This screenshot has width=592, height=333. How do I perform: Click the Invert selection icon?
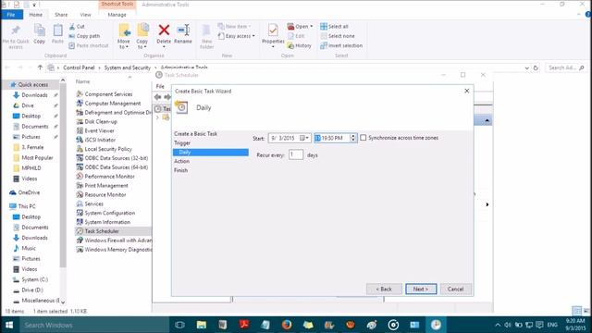[x=324, y=45]
